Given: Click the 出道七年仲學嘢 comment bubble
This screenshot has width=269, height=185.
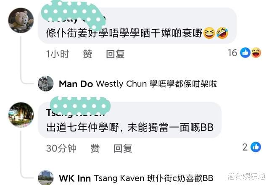Looking at the screenshot, I should point(129,120).
